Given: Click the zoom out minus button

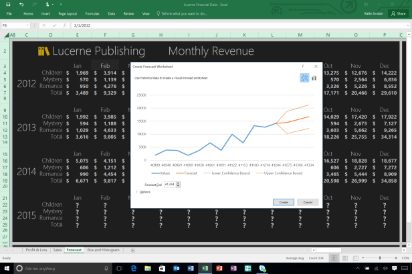Looking at the screenshot, I should click(363, 258).
